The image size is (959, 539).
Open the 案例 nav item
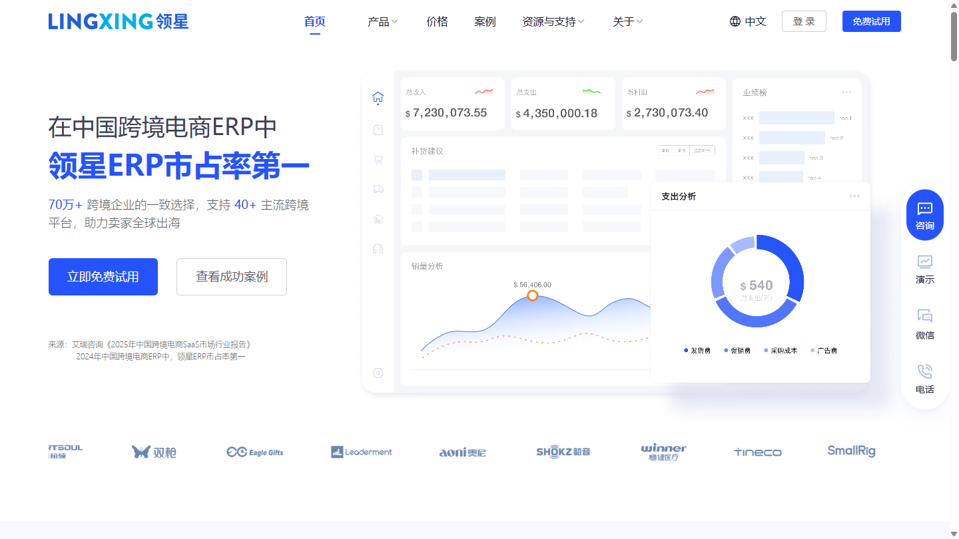(485, 21)
